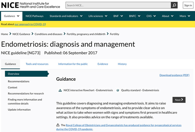Screen dimensions: 195x132
Task: Expand the About dropdown menu
Action: 167,16
